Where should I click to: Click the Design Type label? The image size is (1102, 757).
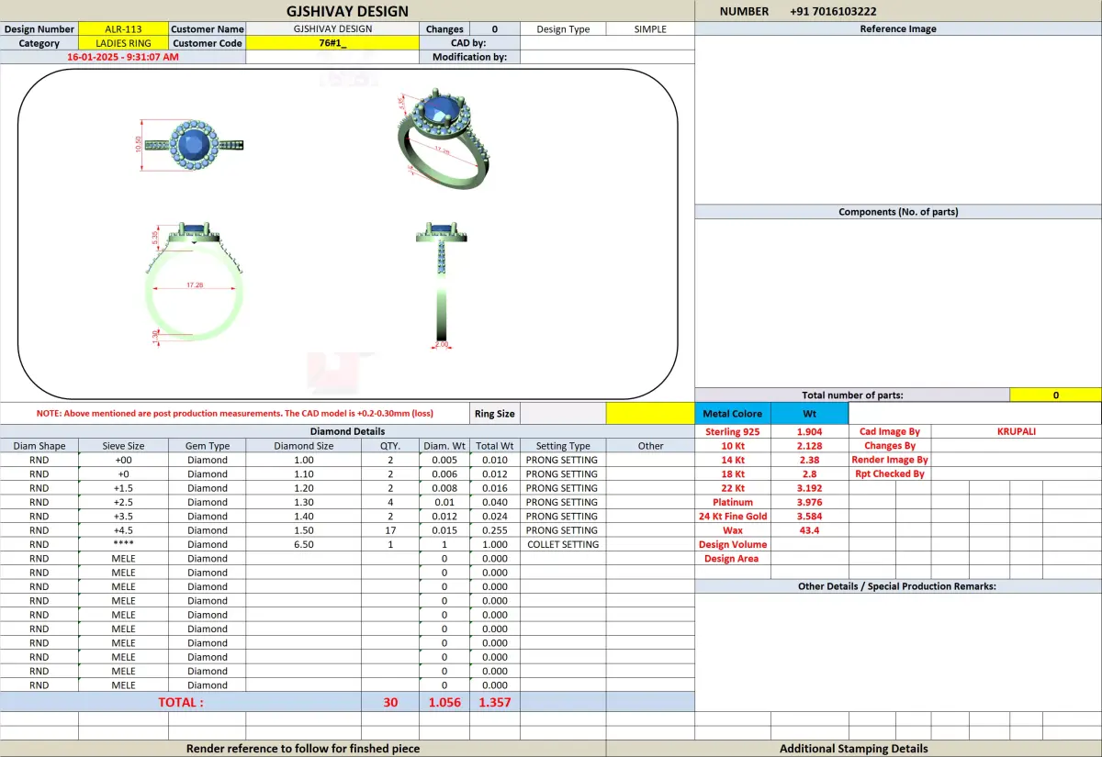[x=563, y=29]
